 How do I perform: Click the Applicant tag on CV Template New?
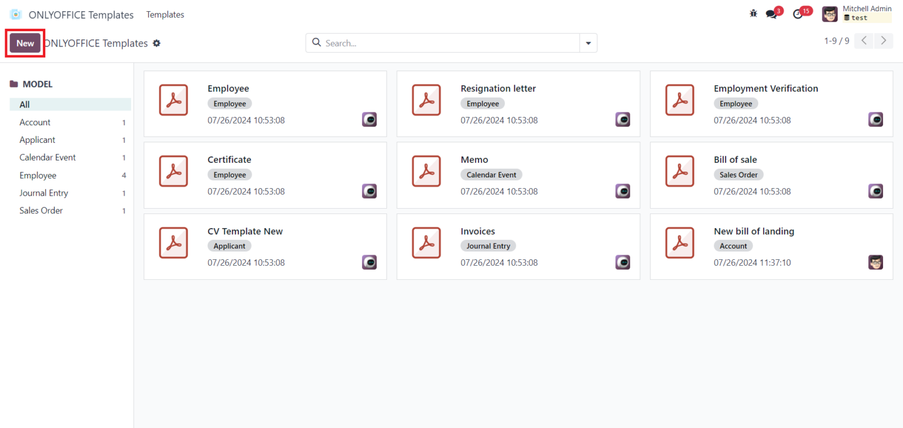[x=229, y=246]
